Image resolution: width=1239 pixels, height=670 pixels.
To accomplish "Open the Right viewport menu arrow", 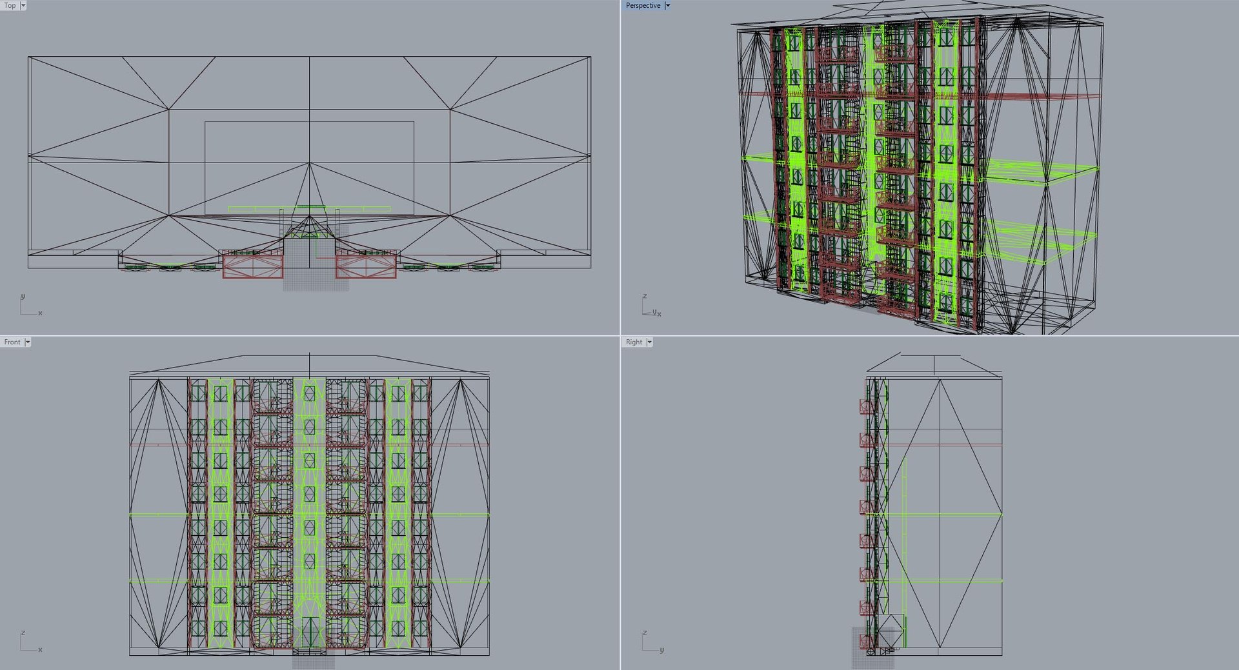I will pos(649,342).
